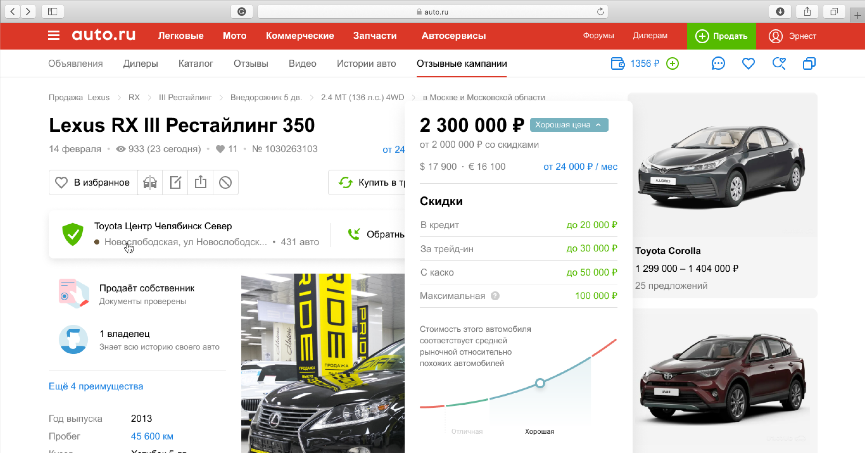Share this listing via share icon
The height and width of the screenshot is (453, 865).
(200, 183)
